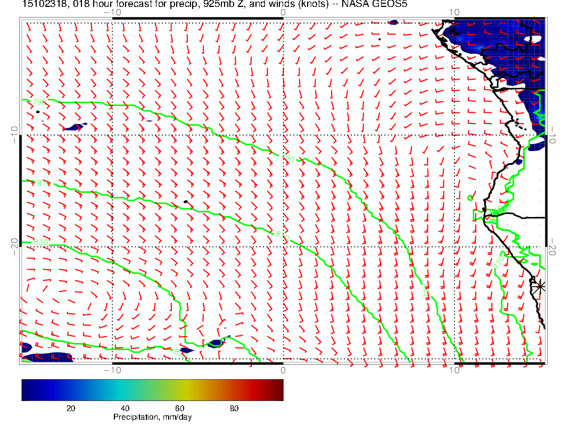Viewport: 562px width, 434px height.
Task: Click the black asterisk marker on the coastline
Action: [x=540, y=287]
